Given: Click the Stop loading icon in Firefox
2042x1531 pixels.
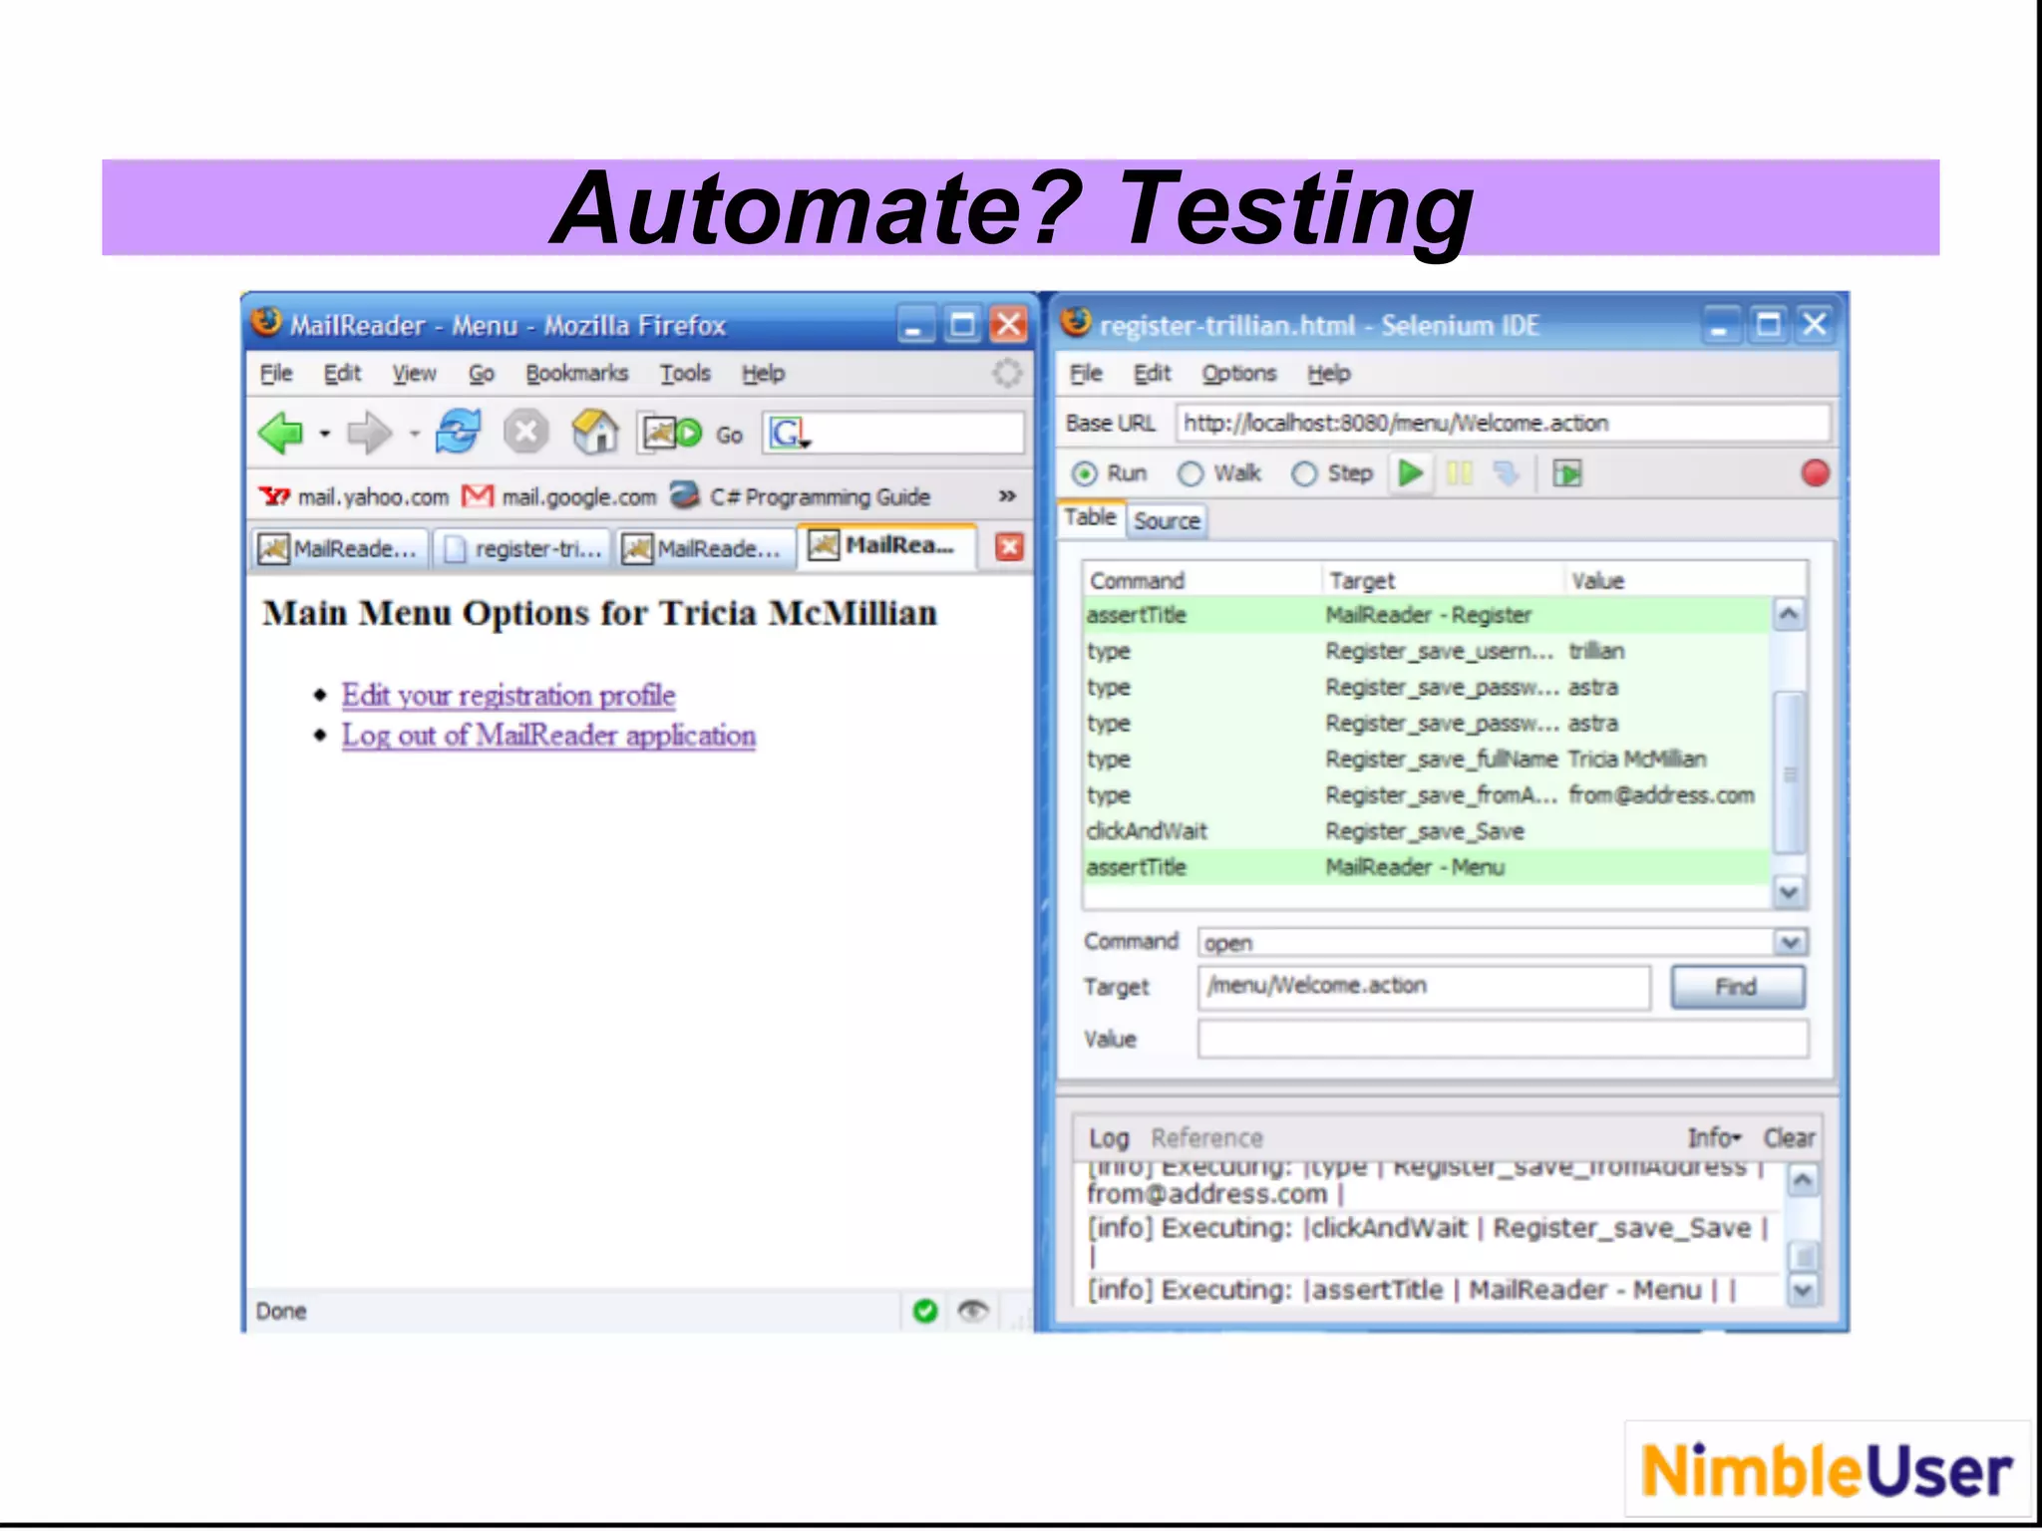Looking at the screenshot, I should coord(525,433).
